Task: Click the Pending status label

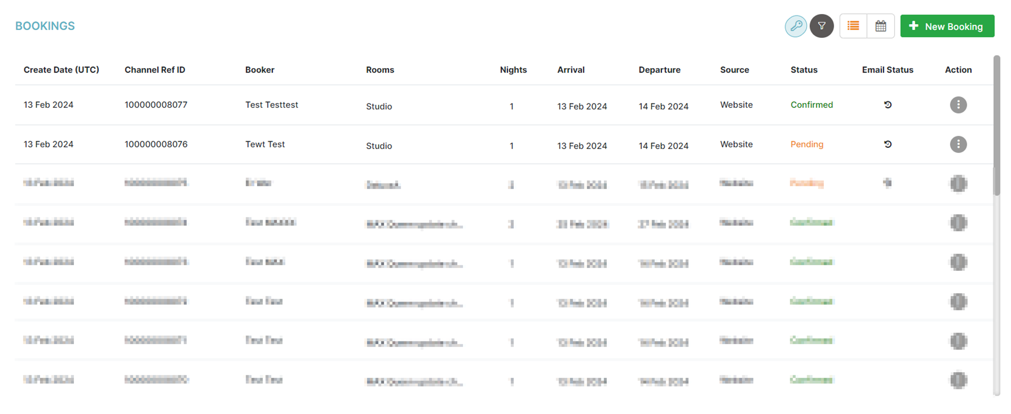Action: [x=807, y=144]
